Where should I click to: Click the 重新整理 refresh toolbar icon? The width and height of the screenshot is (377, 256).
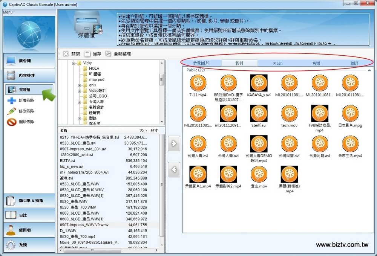109,54
